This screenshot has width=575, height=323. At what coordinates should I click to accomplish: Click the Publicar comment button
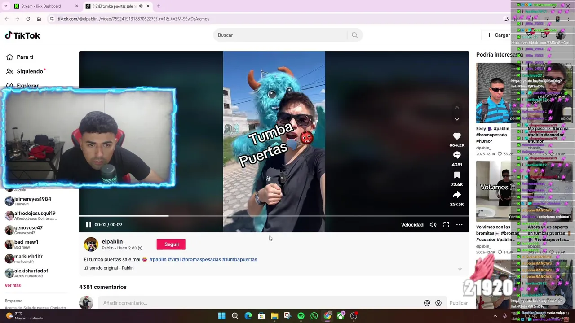pyautogui.click(x=458, y=303)
